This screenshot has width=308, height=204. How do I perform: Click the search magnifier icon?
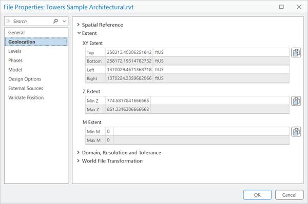click(x=55, y=21)
